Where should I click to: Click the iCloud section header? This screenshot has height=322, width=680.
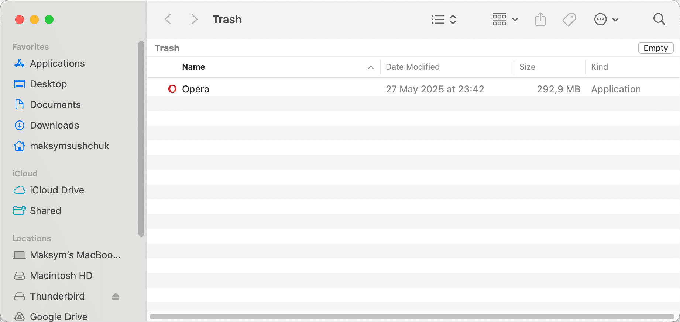(25, 174)
